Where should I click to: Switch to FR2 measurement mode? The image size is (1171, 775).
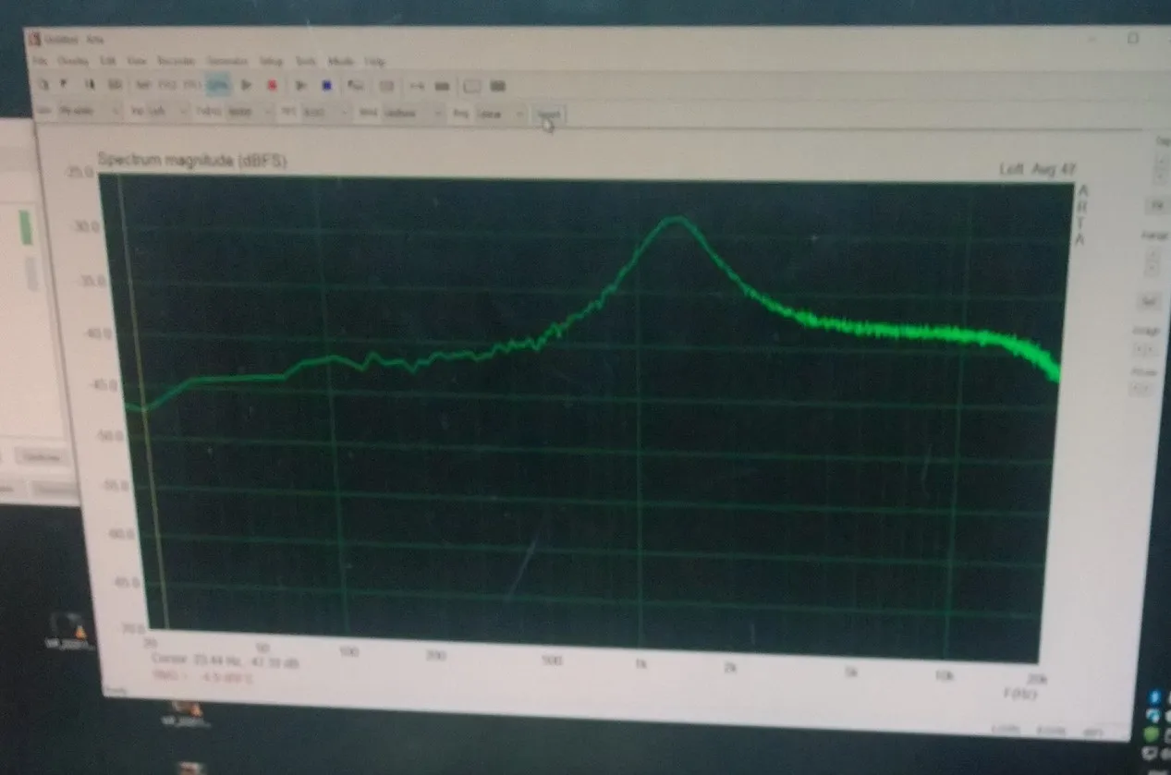point(167,85)
